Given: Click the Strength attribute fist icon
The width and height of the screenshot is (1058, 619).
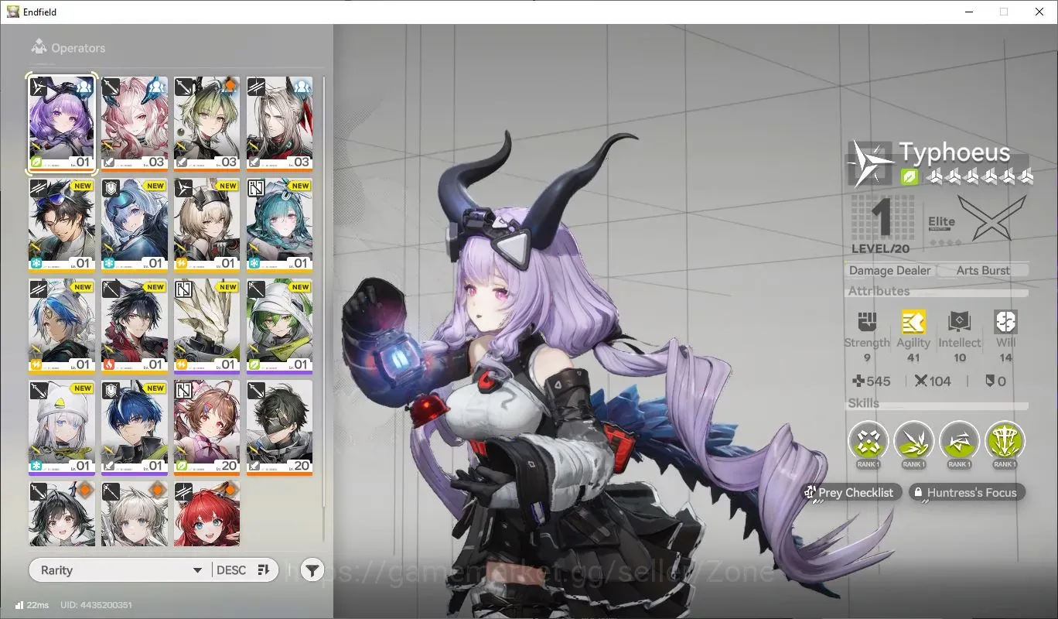Looking at the screenshot, I should (866, 322).
